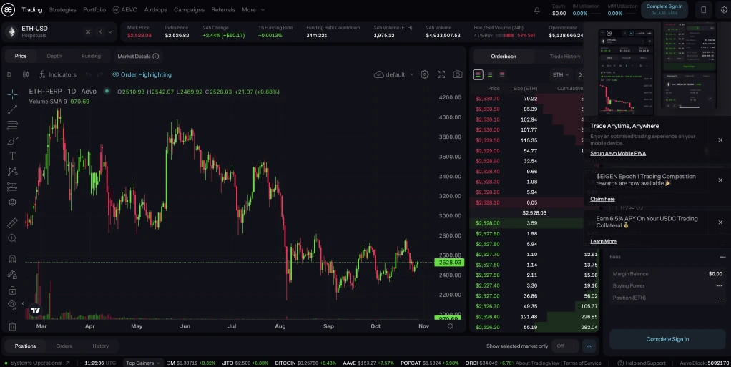Toggle magnet mode for drawings
This screenshot has height=367, width=731.
(x=13, y=259)
